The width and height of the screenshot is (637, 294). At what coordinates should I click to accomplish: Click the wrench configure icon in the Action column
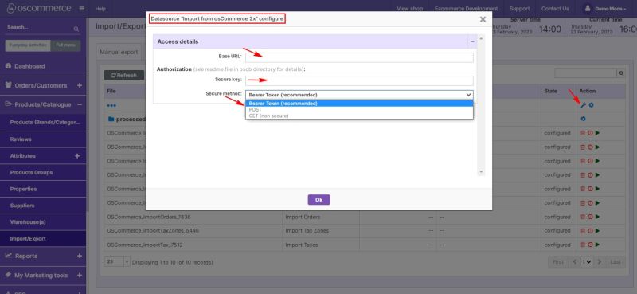point(584,105)
